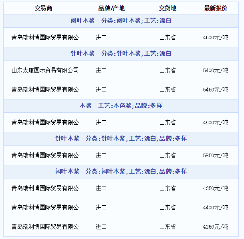Click 进口 in the 4250元/吨 row

[101, 227]
